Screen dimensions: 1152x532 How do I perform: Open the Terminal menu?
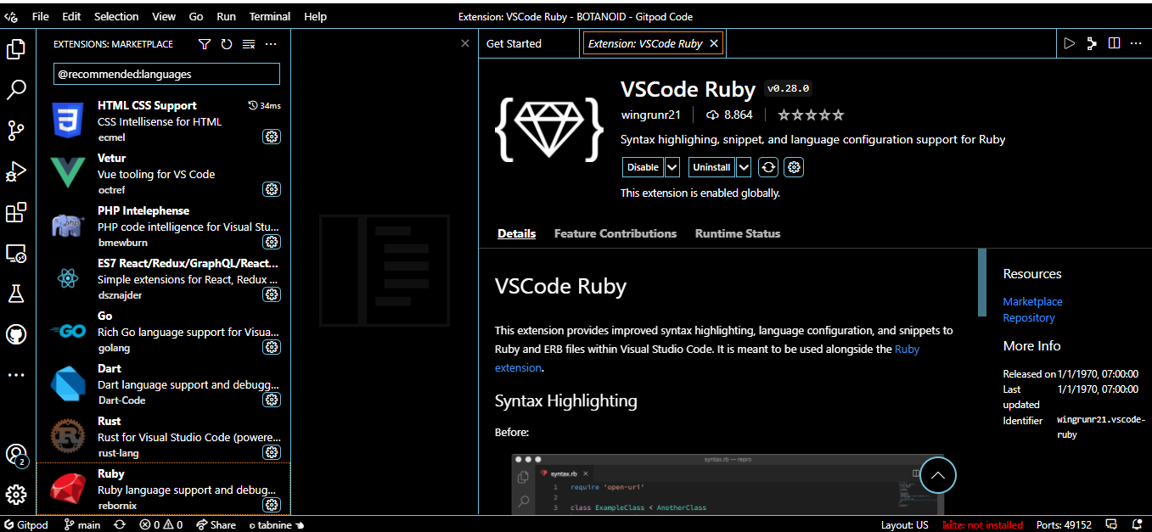[270, 16]
